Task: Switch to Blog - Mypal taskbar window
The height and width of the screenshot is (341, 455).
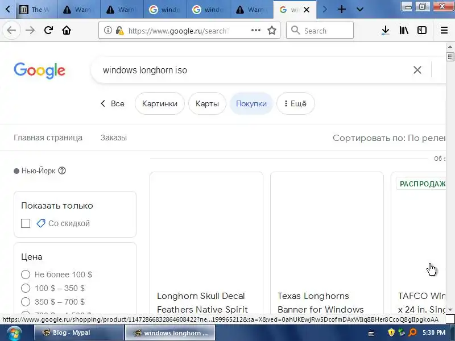Action: coord(79,332)
